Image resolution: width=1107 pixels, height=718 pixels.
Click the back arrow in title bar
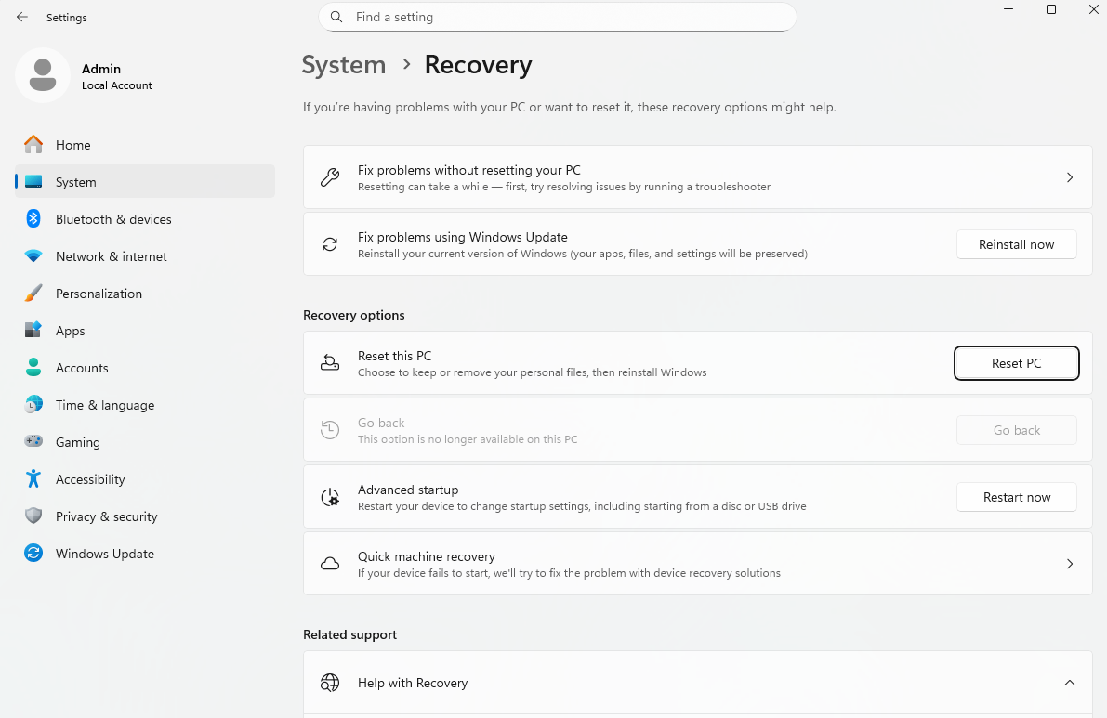tap(22, 17)
